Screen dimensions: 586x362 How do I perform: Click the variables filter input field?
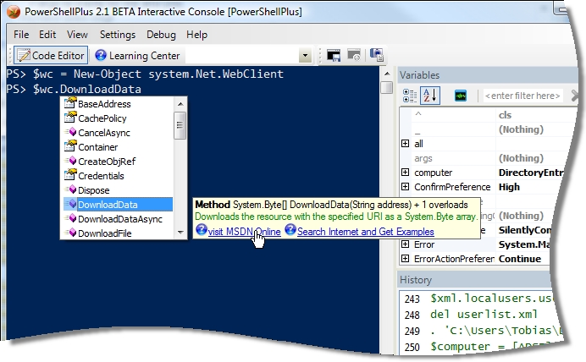(x=522, y=96)
